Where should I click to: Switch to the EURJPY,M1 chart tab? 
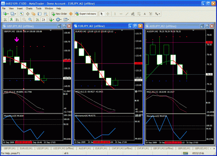coord(101,148)
